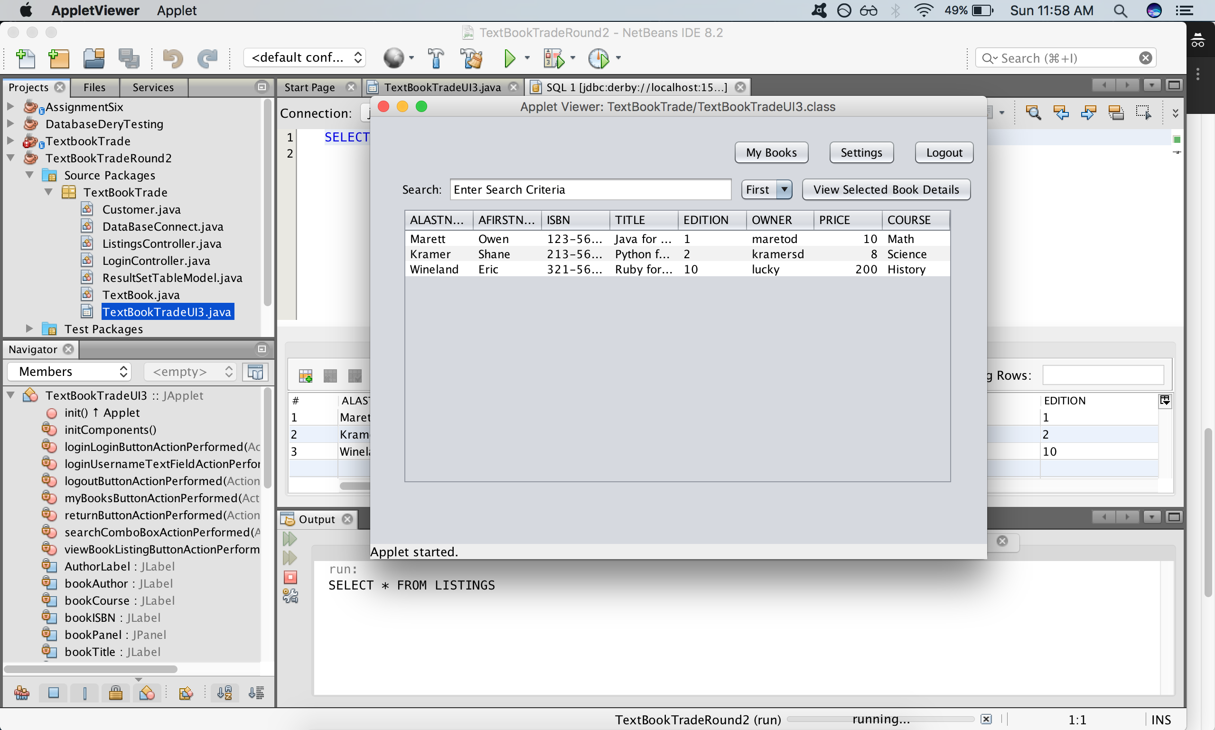The height and width of the screenshot is (730, 1215).
Task: Open the default config dropdown
Action: coord(306,57)
